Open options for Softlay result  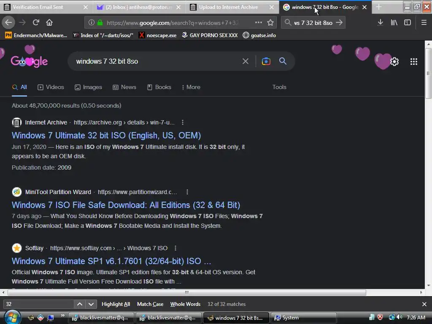(175, 248)
